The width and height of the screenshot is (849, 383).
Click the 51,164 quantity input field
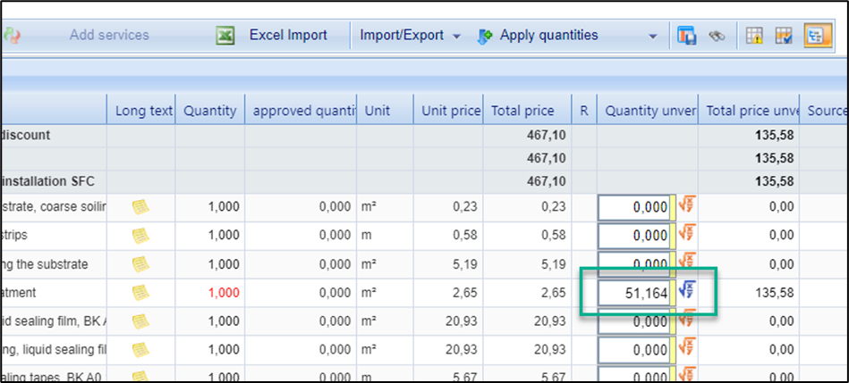tap(634, 292)
